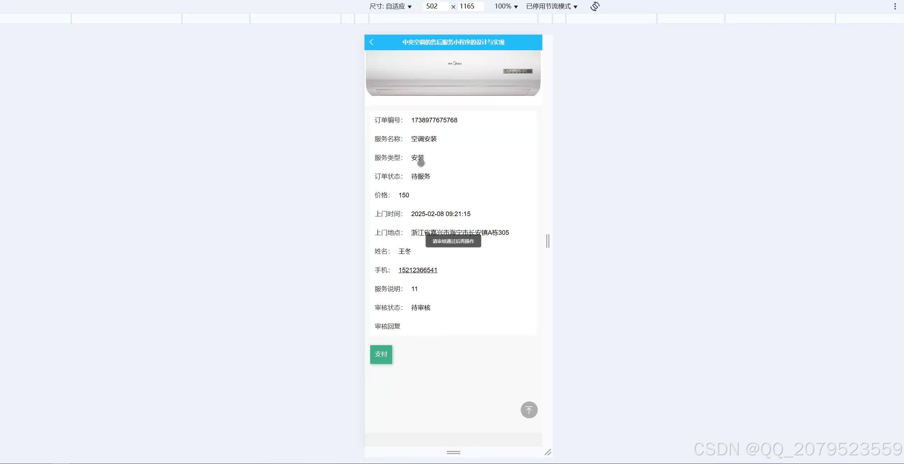904x464 pixels.
Task: Click the rotate device orientation icon
Action: coord(595,6)
